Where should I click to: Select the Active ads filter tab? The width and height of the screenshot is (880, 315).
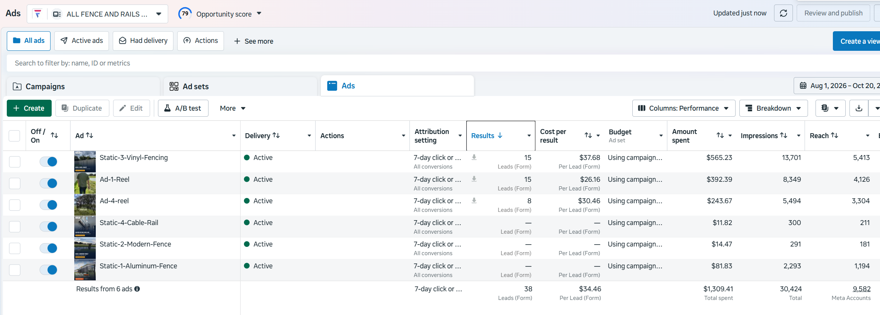(x=81, y=41)
